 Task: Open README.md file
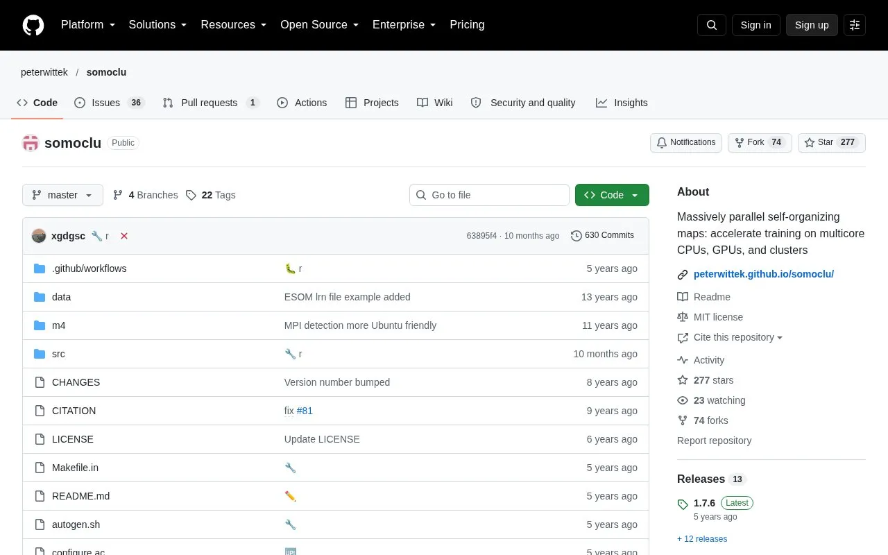(80, 496)
